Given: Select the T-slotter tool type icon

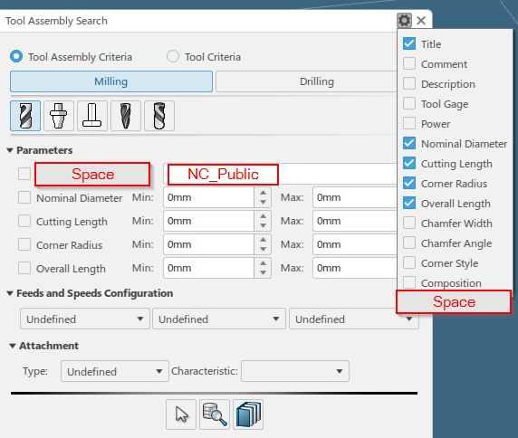Looking at the screenshot, I should 92,116.
